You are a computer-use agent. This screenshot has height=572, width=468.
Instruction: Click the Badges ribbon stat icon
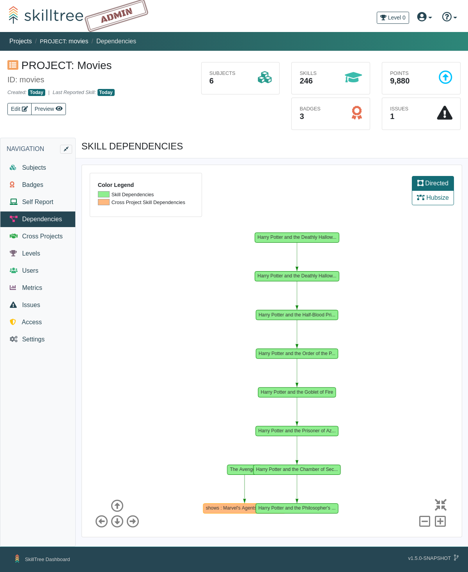(357, 113)
